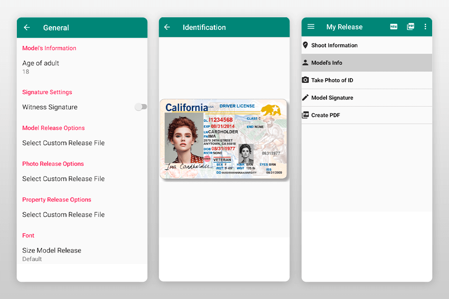Click the PDF icon in top toolbar
The height and width of the screenshot is (299, 449).
click(x=410, y=27)
